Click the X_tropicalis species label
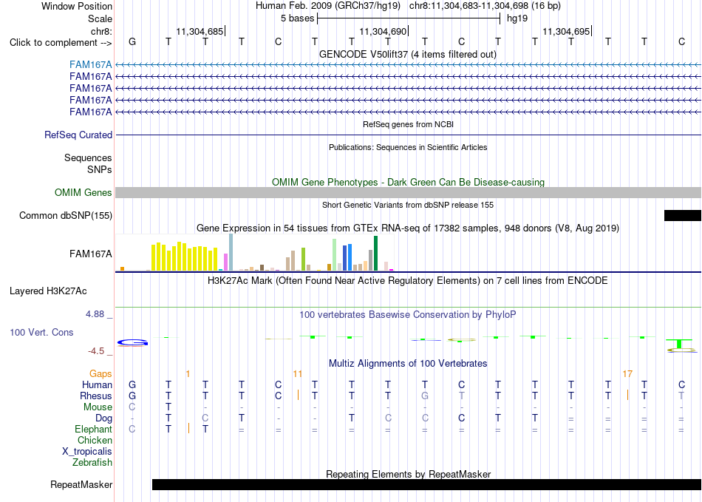The height and width of the screenshot is (502, 702). point(87,452)
